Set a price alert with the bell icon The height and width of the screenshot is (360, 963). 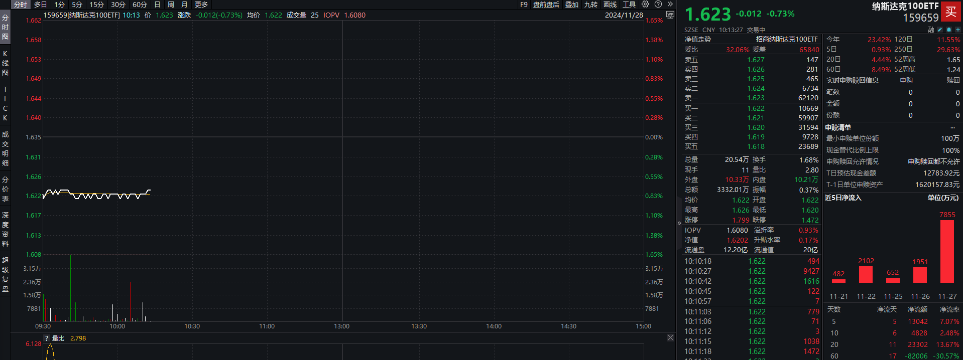click(948, 30)
